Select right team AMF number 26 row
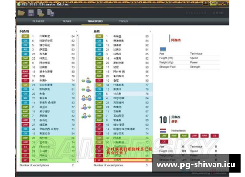Screen dimensions: 245x177 (x=123, y=76)
